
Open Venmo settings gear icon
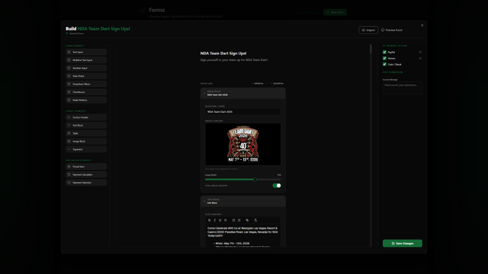pyautogui.click(x=420, y=58)
